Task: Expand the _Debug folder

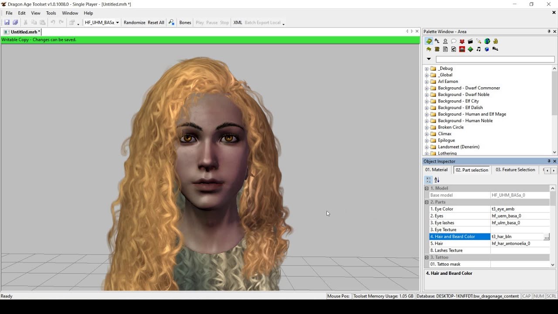Action: click(427, 68)
